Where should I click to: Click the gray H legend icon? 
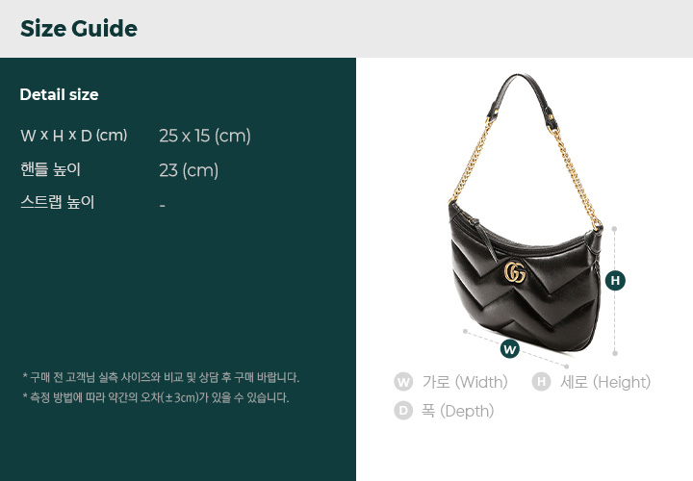[x=541, y=382]
